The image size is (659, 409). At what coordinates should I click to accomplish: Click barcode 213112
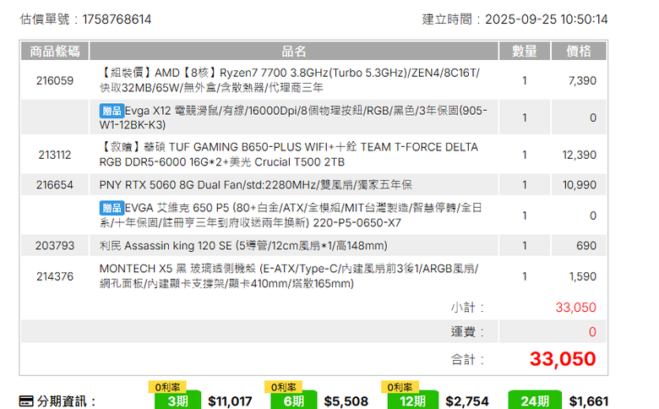55,155
